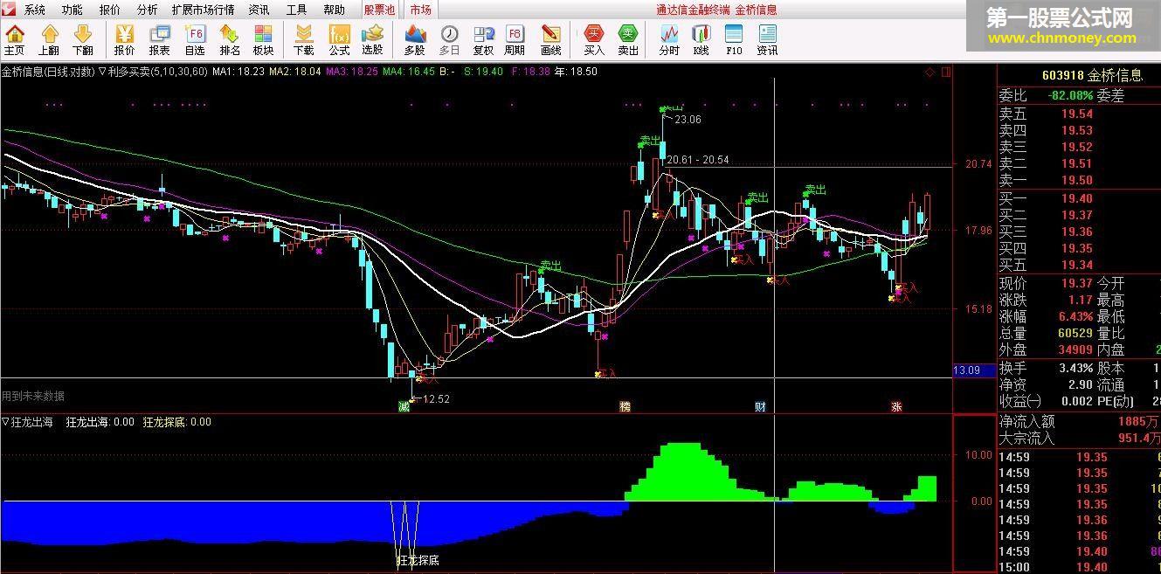Viewport: 1161px width, 574px height.
Task: Switch to the 股票池 tab
Action: tap(379, 10)
